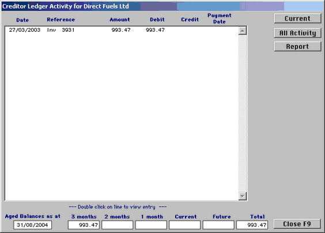Image resolution: width=325 pixels, height=233 pixels.
Task: Select the Inv 3931 ledger entry
Action: tap(122, 30)
